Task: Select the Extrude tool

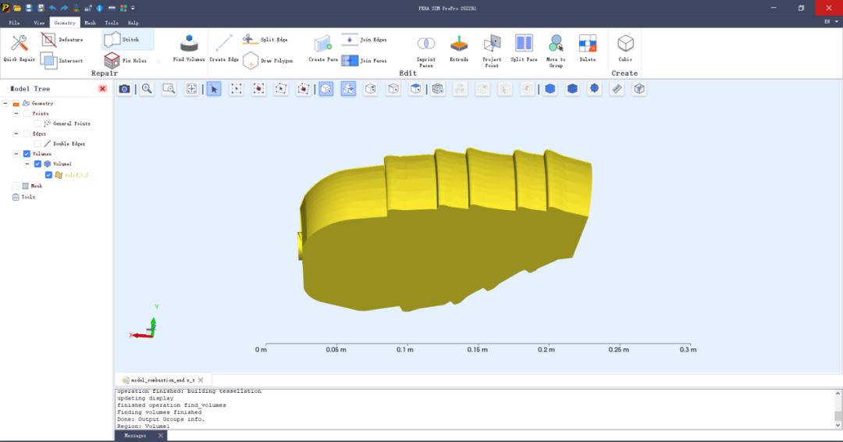Action: (459, 48)
